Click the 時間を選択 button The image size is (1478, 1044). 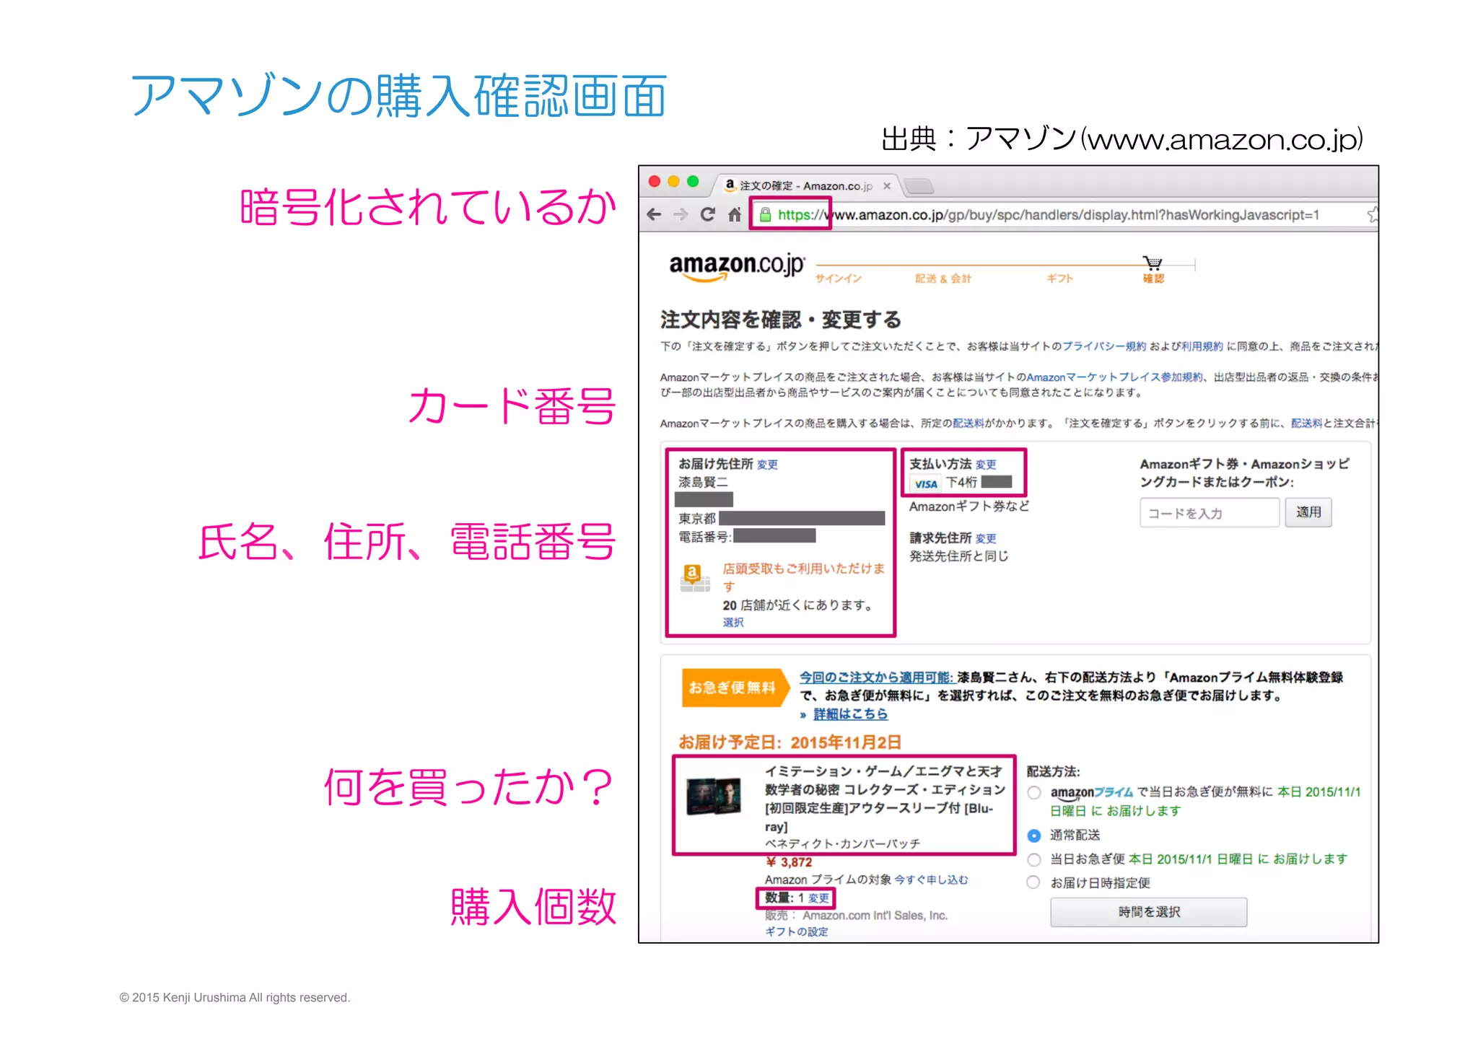coord(1149,912)
